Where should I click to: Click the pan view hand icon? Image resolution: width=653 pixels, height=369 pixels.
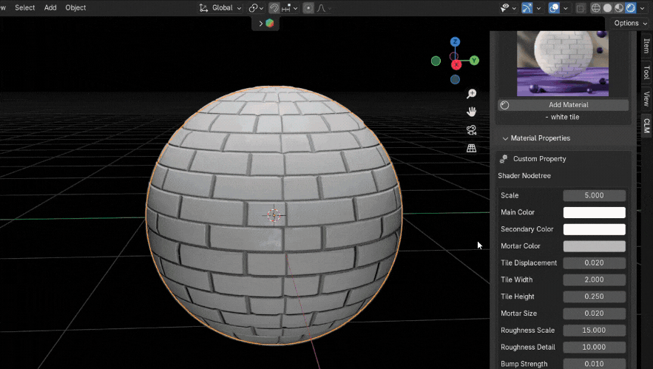tap(471, 112)
